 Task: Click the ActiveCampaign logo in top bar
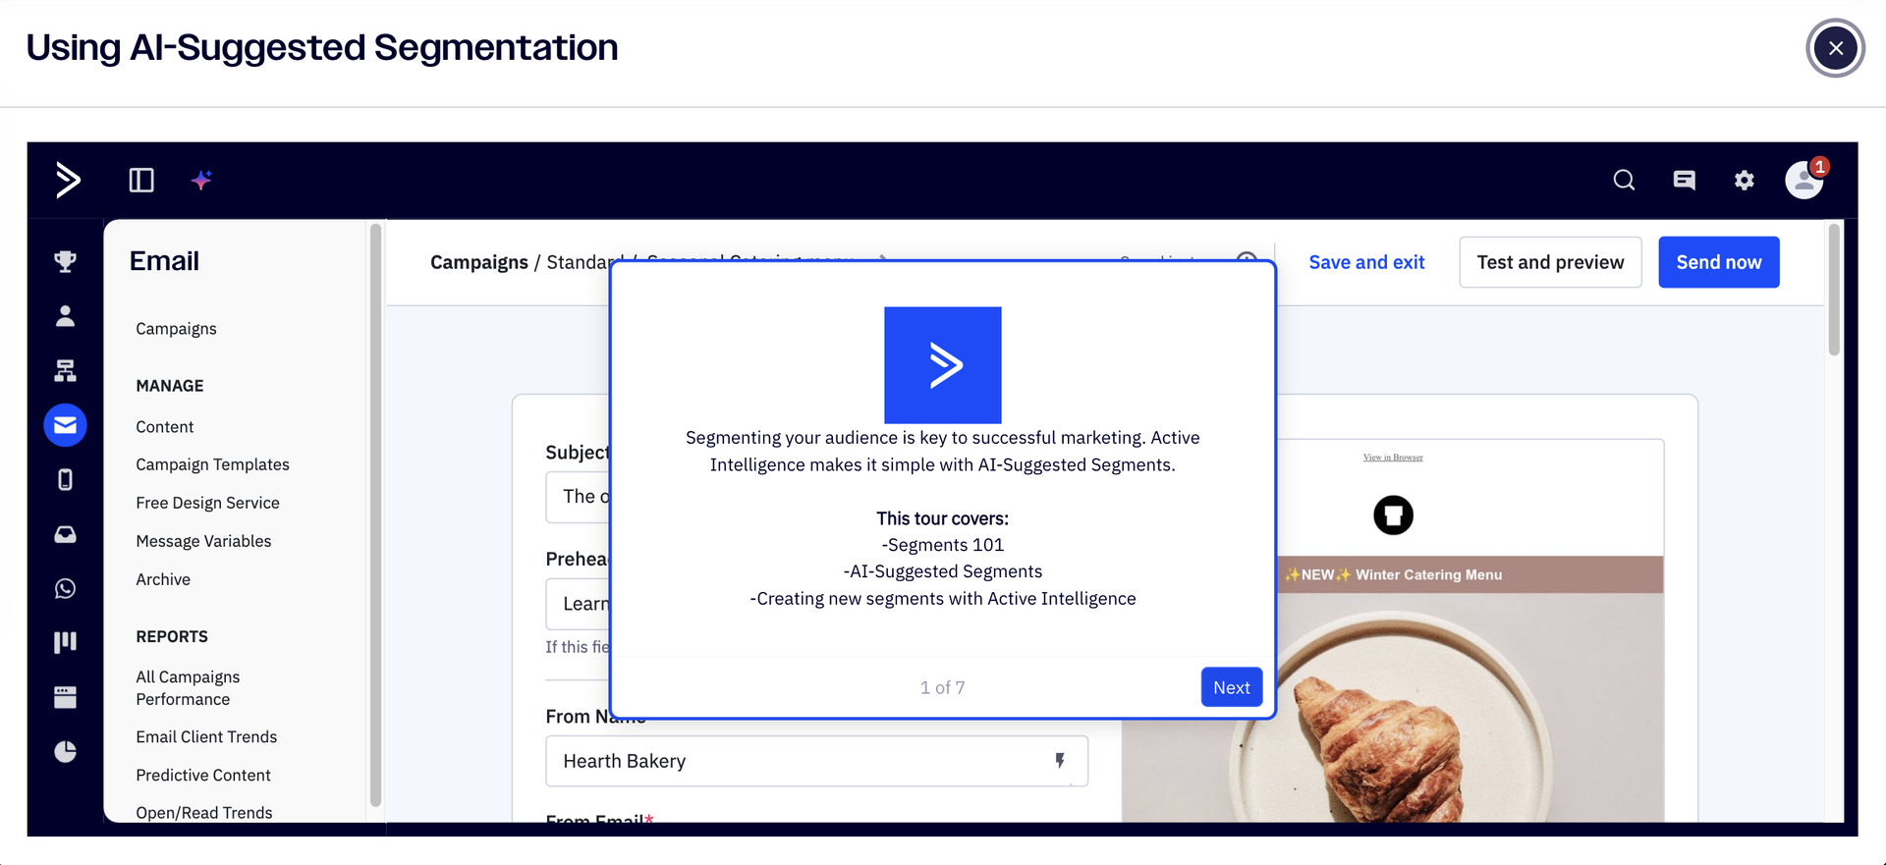tap(67, 181)
